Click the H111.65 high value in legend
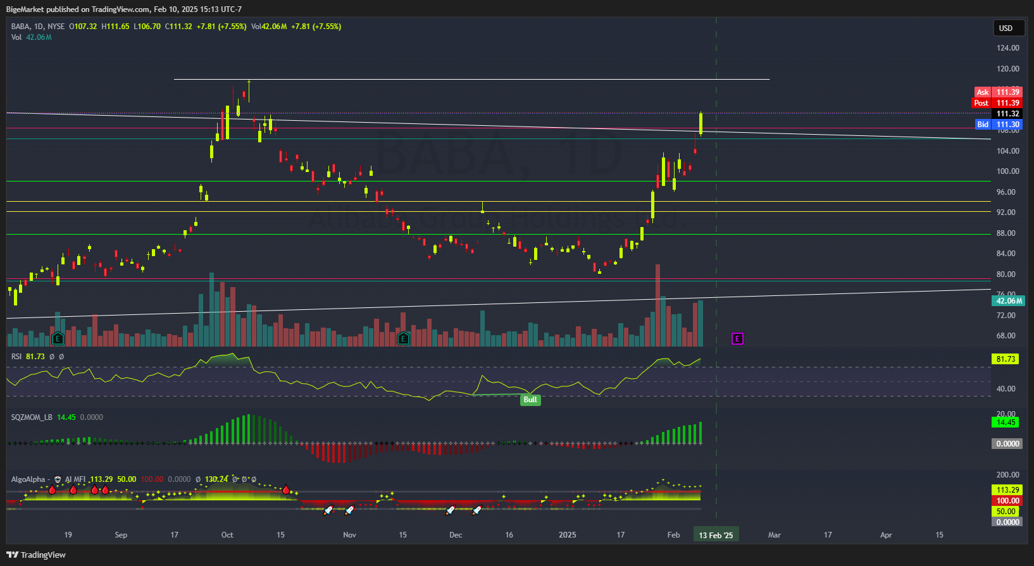1034x566 pixels. [x=115, y=27]
